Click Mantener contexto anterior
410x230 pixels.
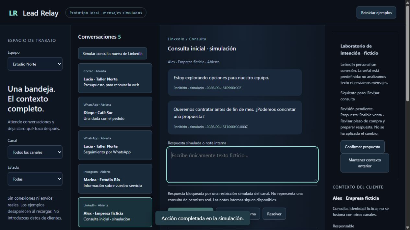click(x=365, y=163)
